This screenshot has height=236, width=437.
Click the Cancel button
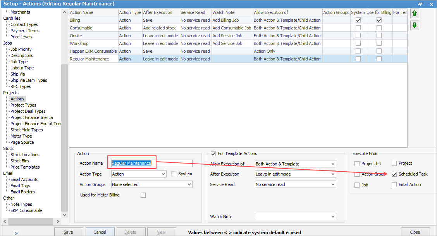point(100,232)
